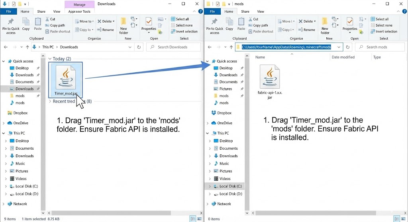The height and width of the screenshot is (222, 408).
Task: Select Network in Downloads window sidebar
Action: coord(17,204)
